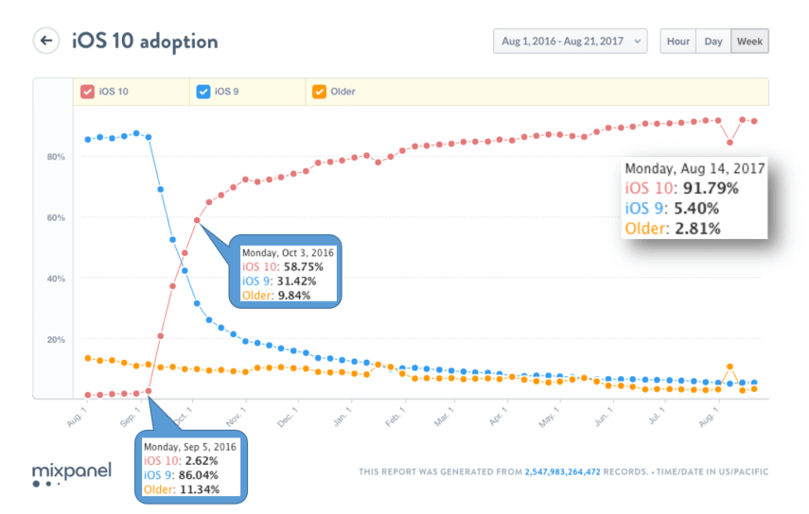Toggle the iOS 10 series checkbox

pyautogui.click(x=87, y=92)
